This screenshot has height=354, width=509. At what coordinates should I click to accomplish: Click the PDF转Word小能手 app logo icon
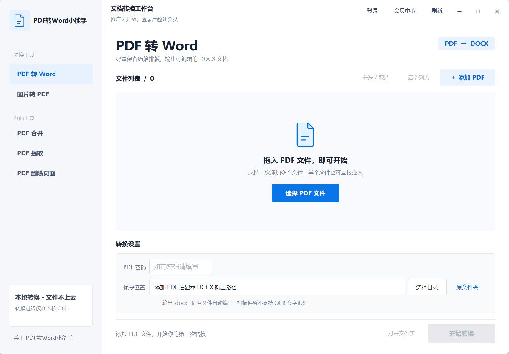click(x=20, y=20)
